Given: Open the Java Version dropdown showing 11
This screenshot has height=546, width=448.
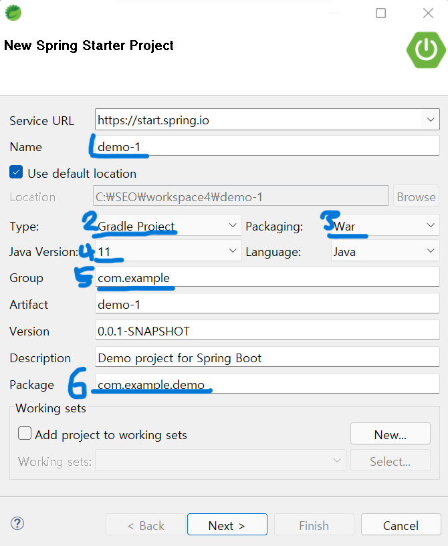Looking at the screenshot, I should coord(169,251).
